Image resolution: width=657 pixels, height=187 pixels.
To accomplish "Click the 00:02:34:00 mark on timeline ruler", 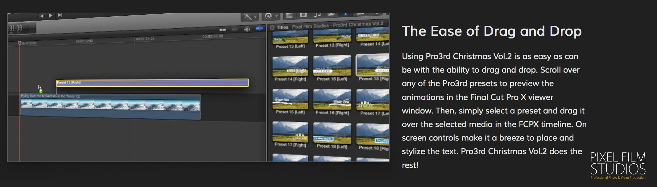I will (x=145, y=39).
